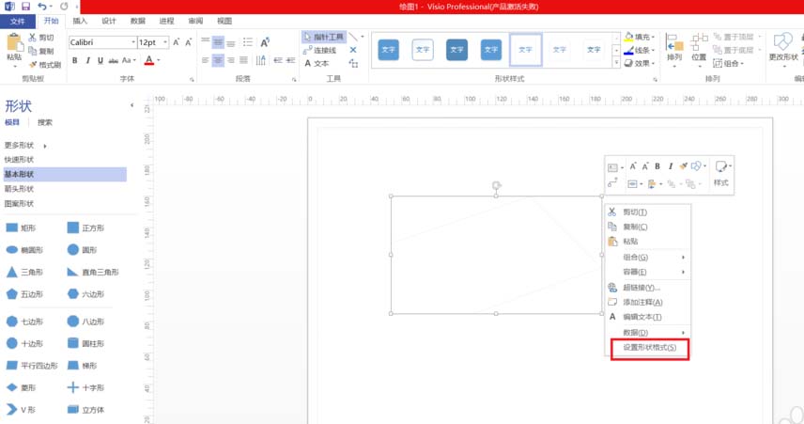Toggle Underline formatting in ribbon

[101, 60]
